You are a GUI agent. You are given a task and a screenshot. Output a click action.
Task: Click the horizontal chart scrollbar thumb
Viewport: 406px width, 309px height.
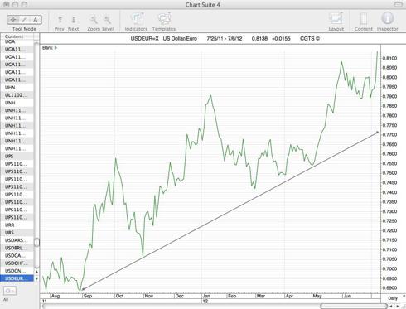pos(354,306)
